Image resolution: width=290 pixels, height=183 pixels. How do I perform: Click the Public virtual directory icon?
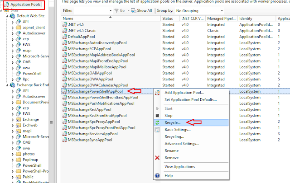(19, 177)
